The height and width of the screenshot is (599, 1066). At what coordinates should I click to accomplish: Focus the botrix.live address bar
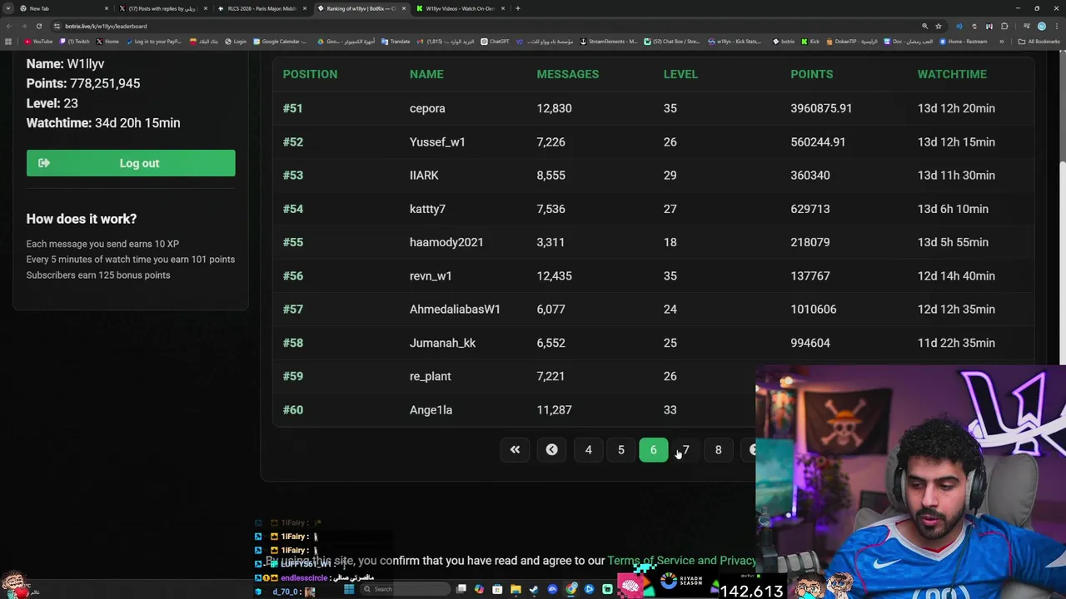click(483, 26)
